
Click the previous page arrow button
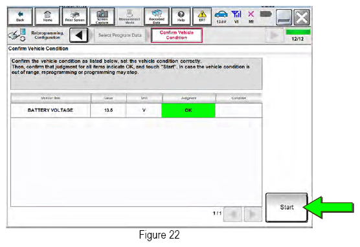click(x=232, y=215)
